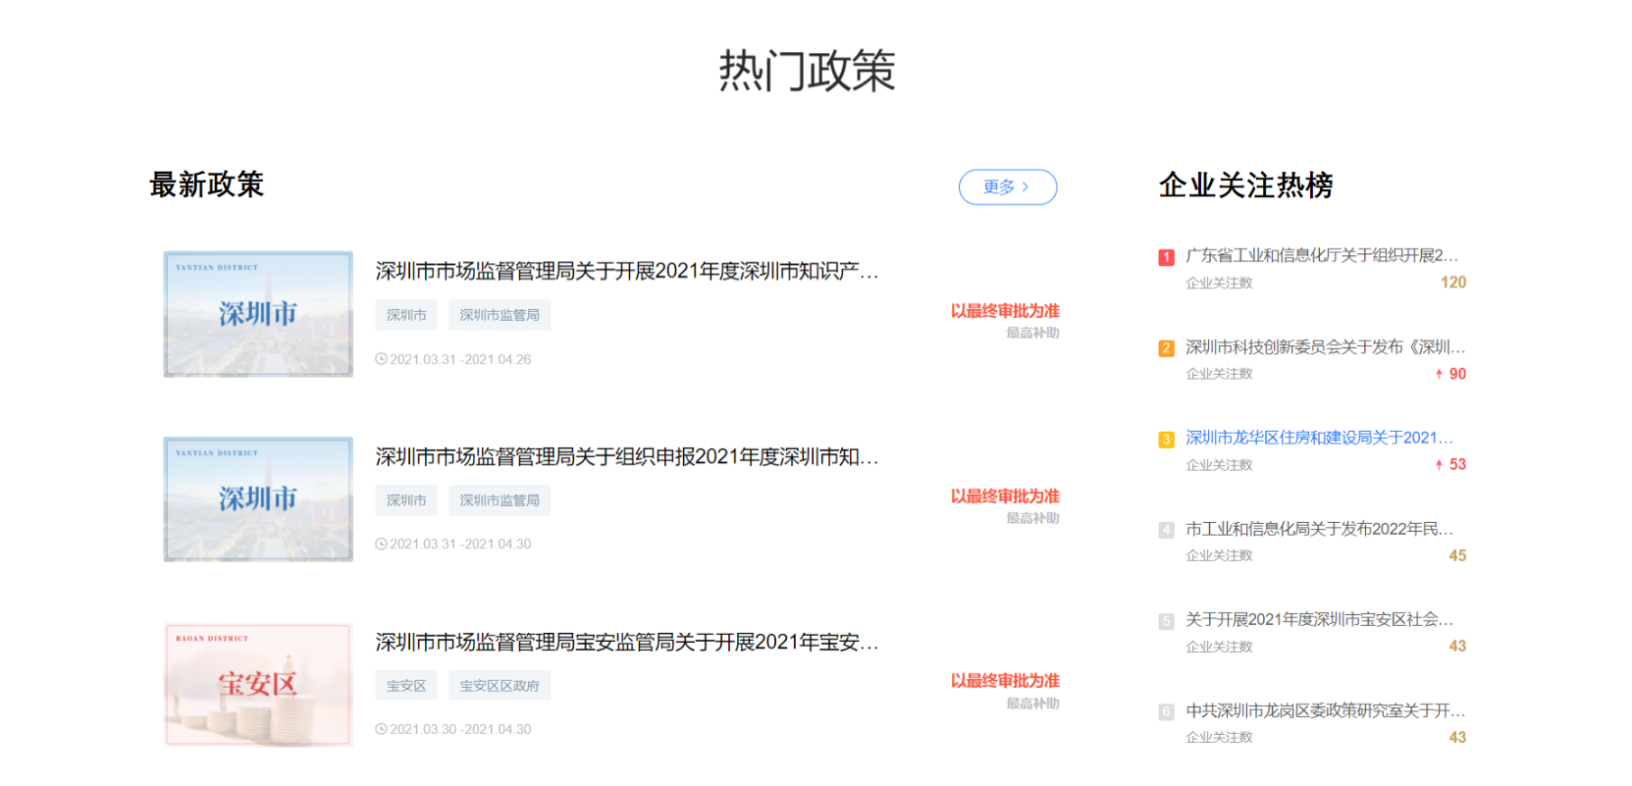The height and width of the screenshot is (786, 1632).
Task: Open hot-list item 深圳市科技创新委员会
Action: coord(1324,346)
